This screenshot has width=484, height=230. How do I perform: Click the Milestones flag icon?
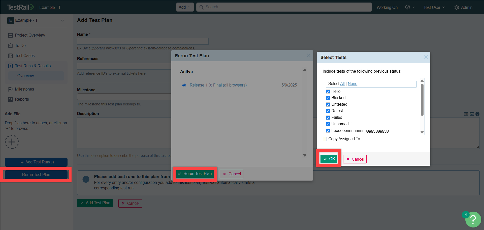pos(10,89)
